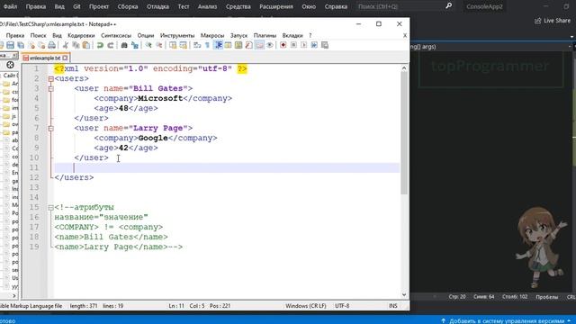Click the Paste clipboard icon
Image resolution: width=576 pixels, height=324 pixels.
pos(86,45)
